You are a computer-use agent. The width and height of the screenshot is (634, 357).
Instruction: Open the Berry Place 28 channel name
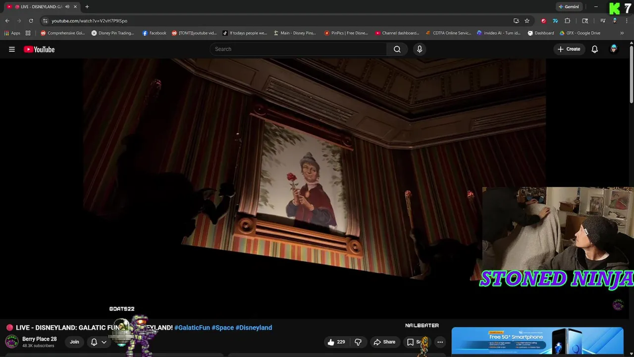click(x=40, y=339)
